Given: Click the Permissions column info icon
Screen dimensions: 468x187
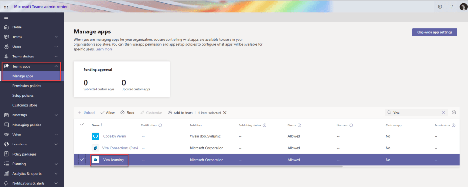Looking at the screenshot, I should pos(454,125).
